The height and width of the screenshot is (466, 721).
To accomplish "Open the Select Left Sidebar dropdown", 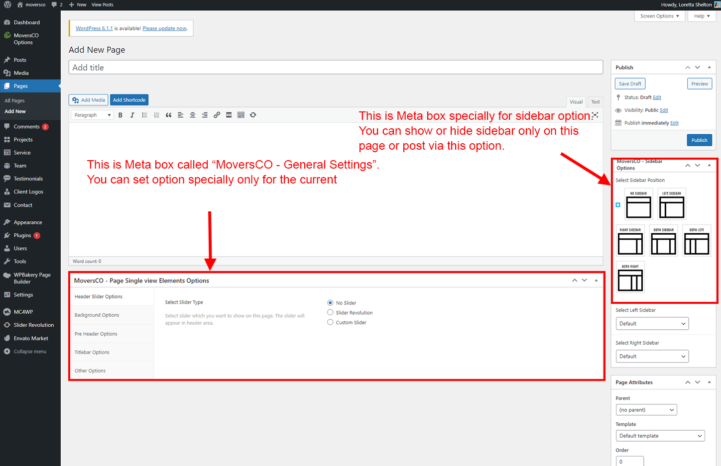I will point(652,324).
